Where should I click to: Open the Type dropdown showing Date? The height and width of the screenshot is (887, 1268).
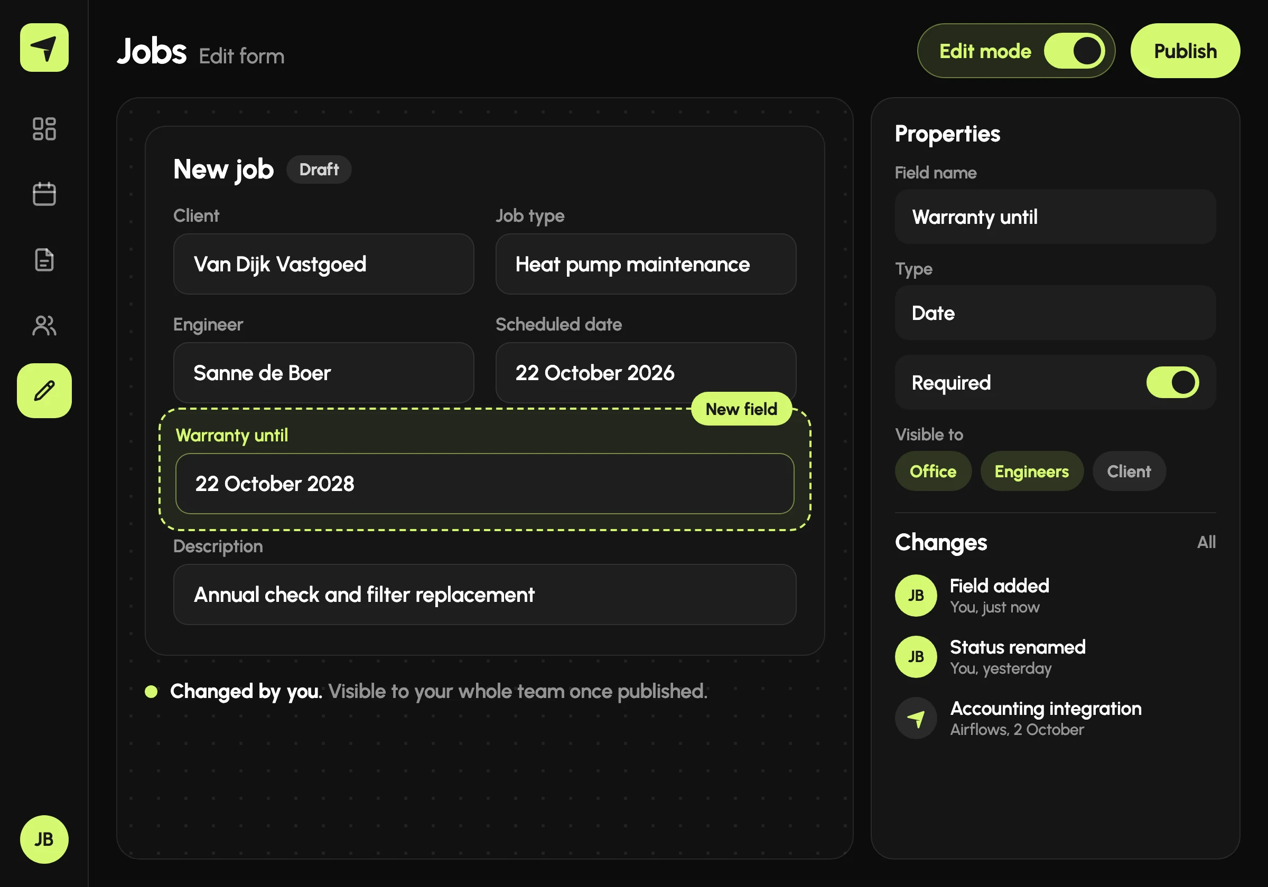pyautogui.click(x=1055, y=313)
